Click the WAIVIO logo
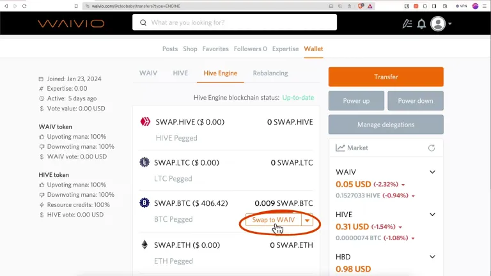Image resolution: width=491 pixels, height=276 pixels. [71, 24]
